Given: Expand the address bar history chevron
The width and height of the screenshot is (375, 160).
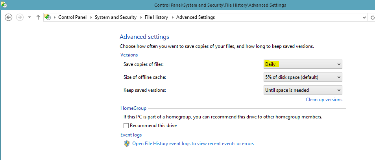Looking at the screenshot, I should [x=364, y=17].
